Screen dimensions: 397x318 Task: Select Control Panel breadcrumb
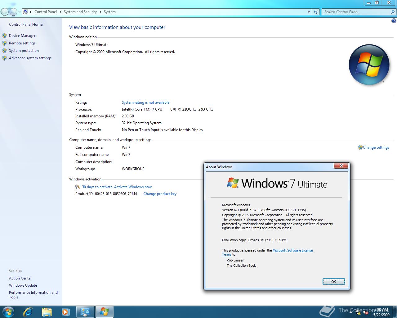[x=46, y=12]
